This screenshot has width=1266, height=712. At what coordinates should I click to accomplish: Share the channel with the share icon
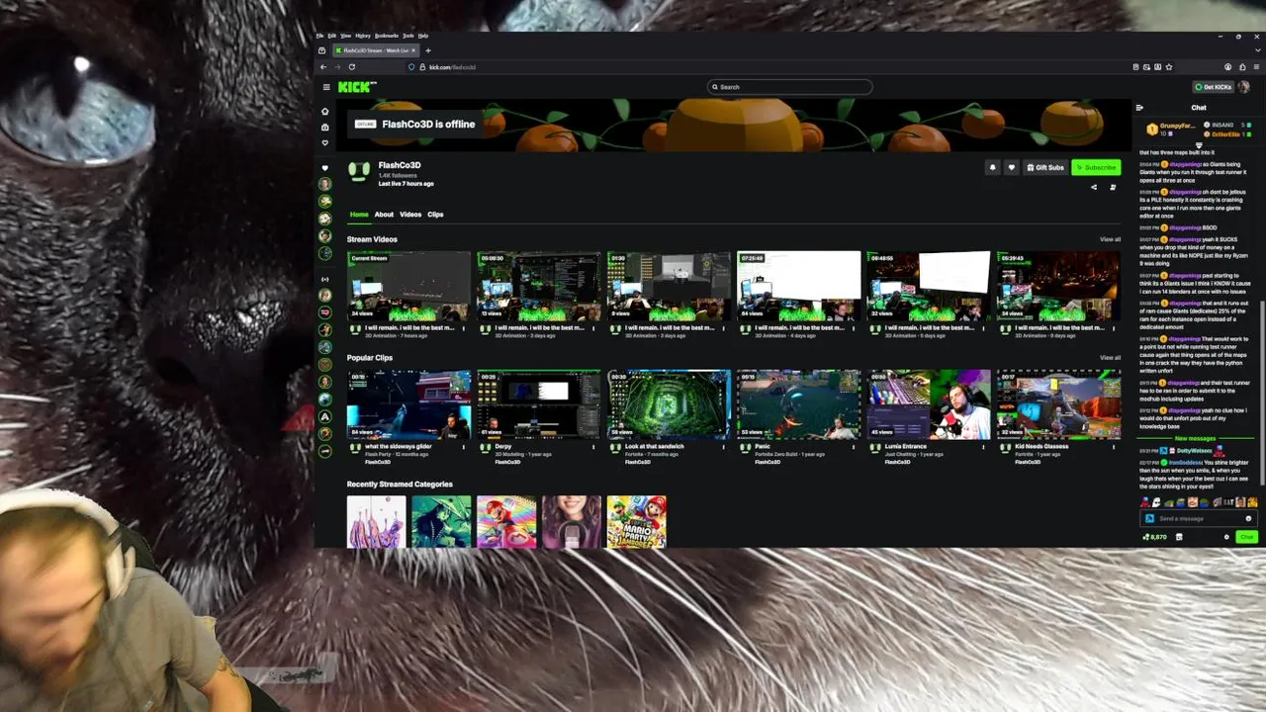pos(1094,187)
